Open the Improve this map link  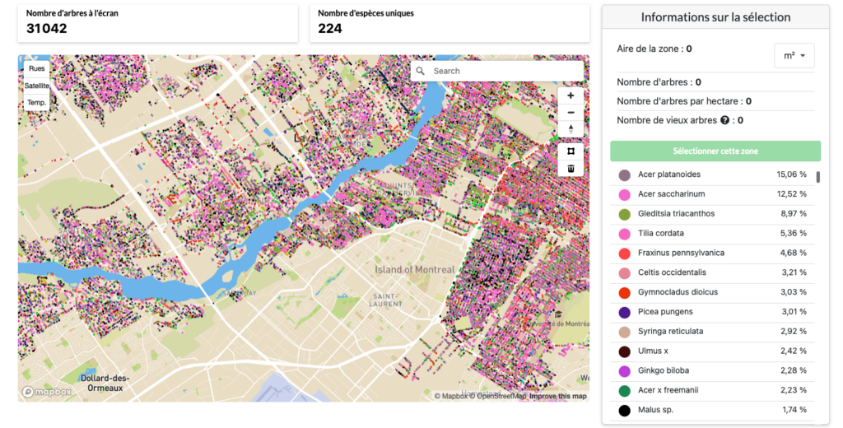coord(558,396)
